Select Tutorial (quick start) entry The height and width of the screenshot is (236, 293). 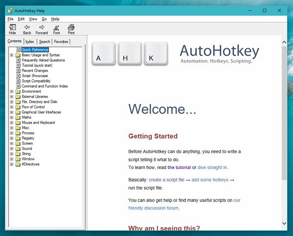tap(37, 65)
